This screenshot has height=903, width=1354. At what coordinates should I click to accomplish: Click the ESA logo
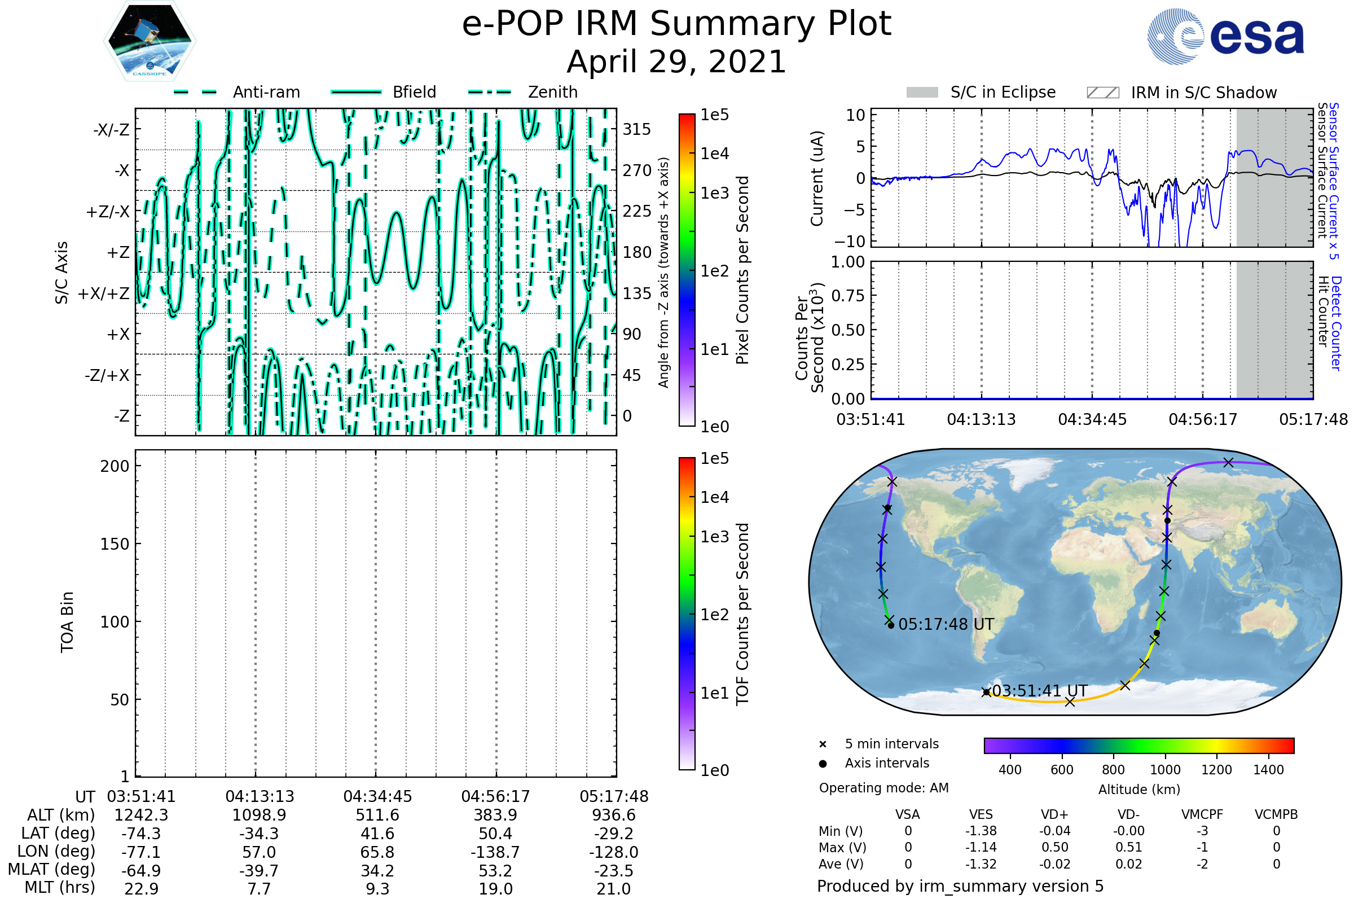(1225, 36)
